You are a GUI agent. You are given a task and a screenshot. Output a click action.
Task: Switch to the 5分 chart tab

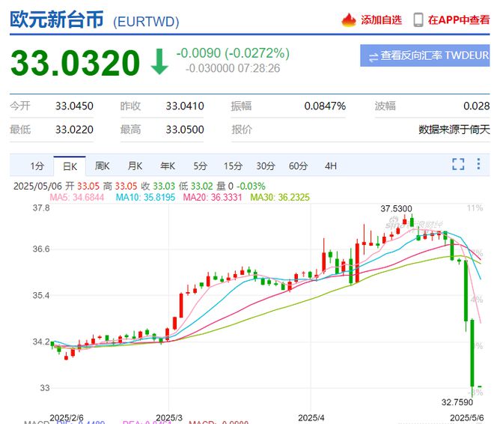200,166
